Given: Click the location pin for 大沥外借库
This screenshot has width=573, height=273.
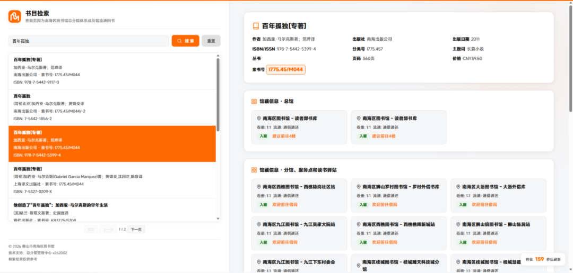Looking at the screenshot, I should [x=458, y=187].
